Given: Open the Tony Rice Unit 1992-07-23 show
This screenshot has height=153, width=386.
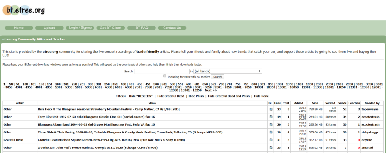Looking at the screenshot, I should click(96, 117).
